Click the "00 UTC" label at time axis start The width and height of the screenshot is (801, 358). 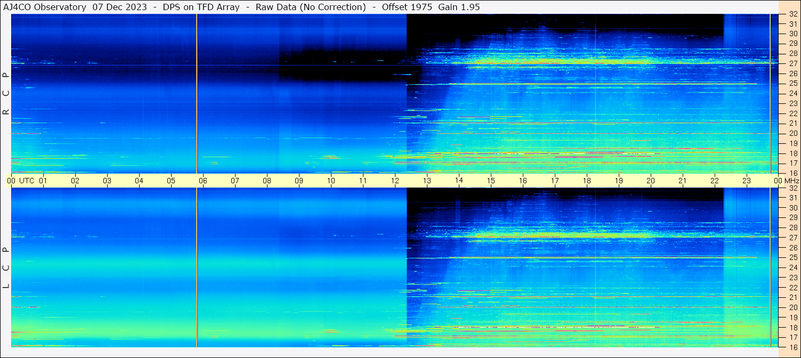[x=21, y=181]
